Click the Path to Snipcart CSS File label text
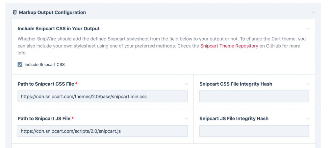Image resolution: width=329 pixels, height=148 pixels. point(46,84)
